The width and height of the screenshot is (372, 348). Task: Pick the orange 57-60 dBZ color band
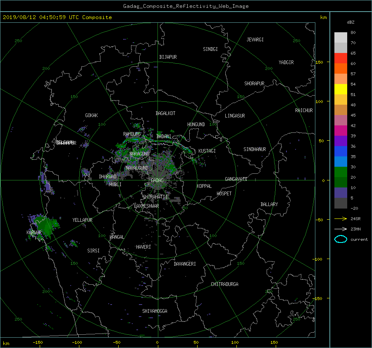click(341, 69)
